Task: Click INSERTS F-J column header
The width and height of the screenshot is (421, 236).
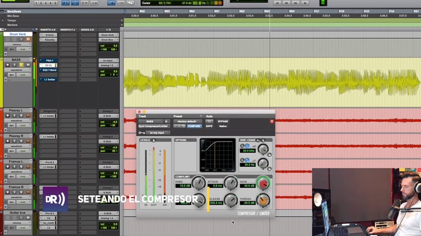Action: 67,30
